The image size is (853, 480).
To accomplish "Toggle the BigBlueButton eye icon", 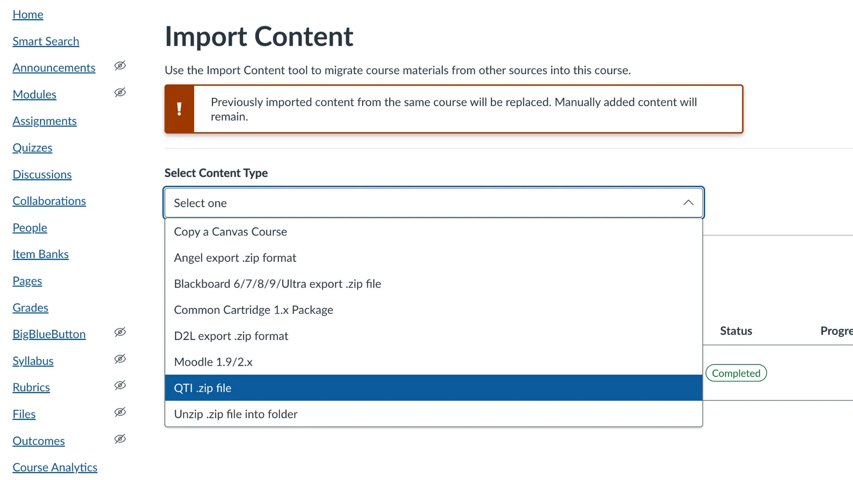I will pyautogui.click(x=120, y=332).
